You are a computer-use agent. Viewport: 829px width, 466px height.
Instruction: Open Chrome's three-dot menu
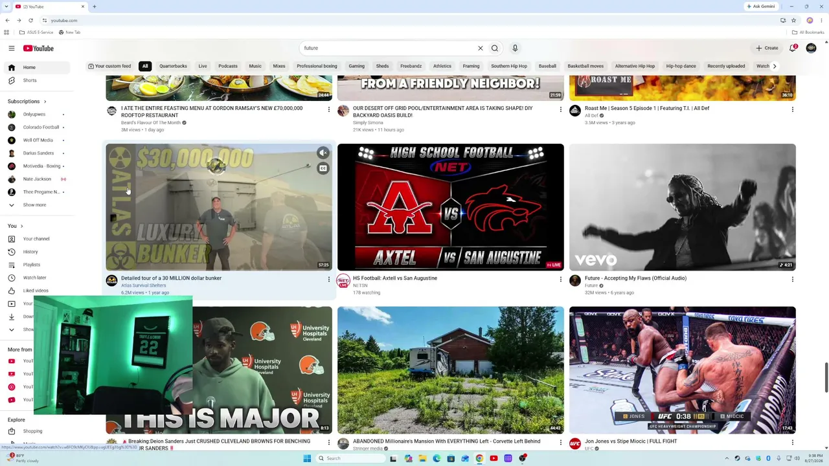[x=821, y=20]
